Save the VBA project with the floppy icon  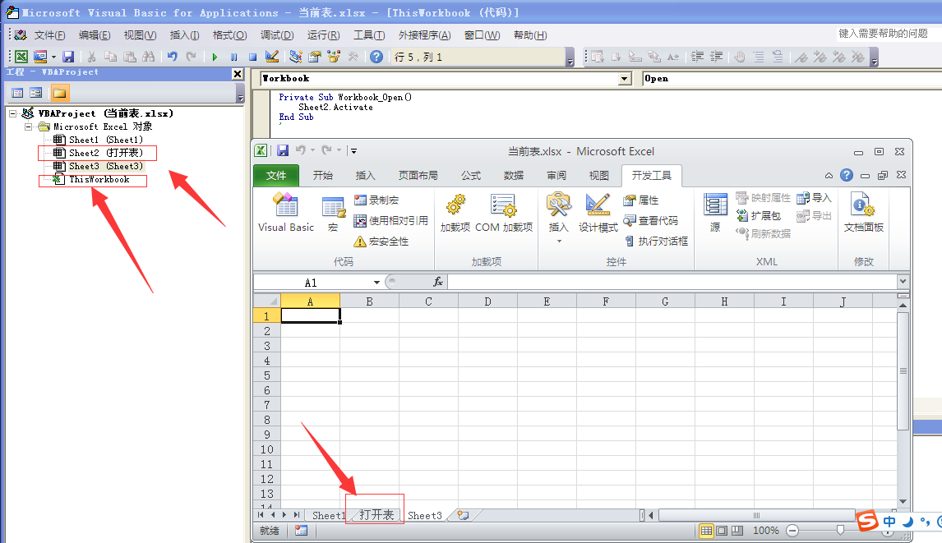pyautogui.click(x=68, y=57)
